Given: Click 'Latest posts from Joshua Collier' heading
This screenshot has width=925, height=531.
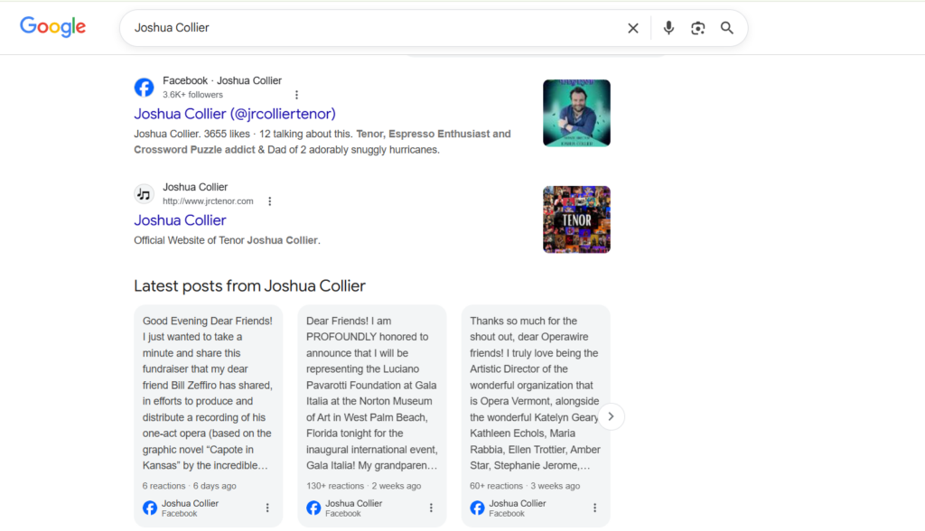Looking at the screenshot, I should click(x=249, y=286).
